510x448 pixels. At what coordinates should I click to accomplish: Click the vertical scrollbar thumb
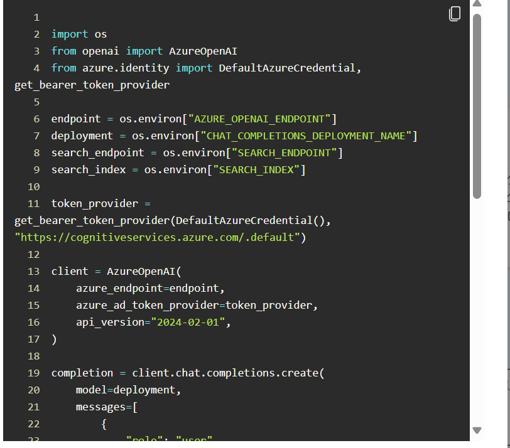pyautogui.click(x=477, y=106)
